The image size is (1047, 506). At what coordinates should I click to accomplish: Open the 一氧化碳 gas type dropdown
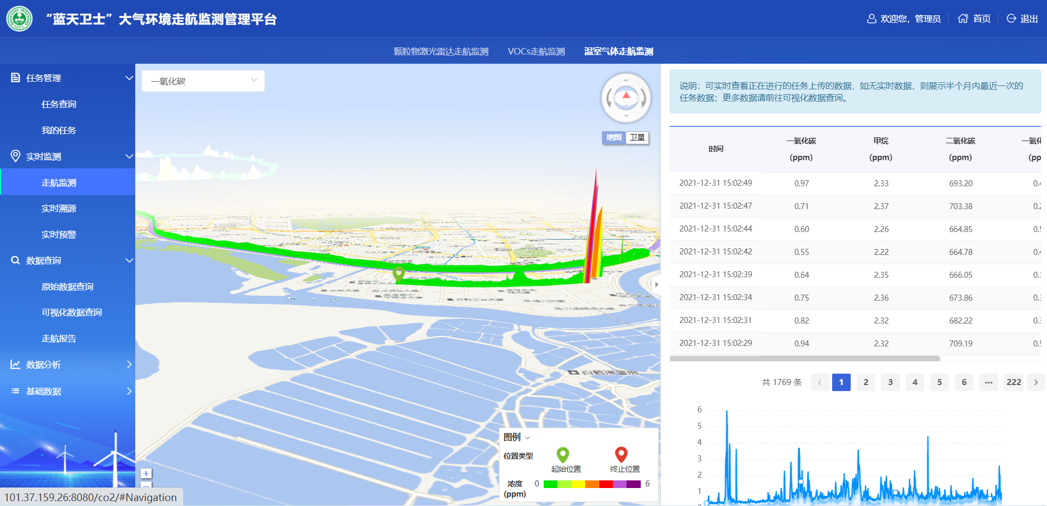point(203,81)
